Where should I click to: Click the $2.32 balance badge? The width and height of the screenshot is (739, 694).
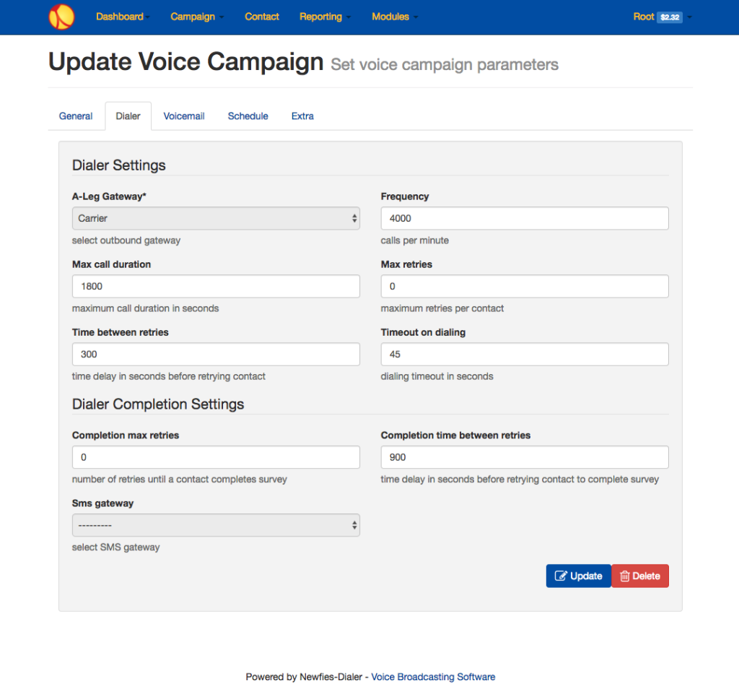(x=670, y=17)
